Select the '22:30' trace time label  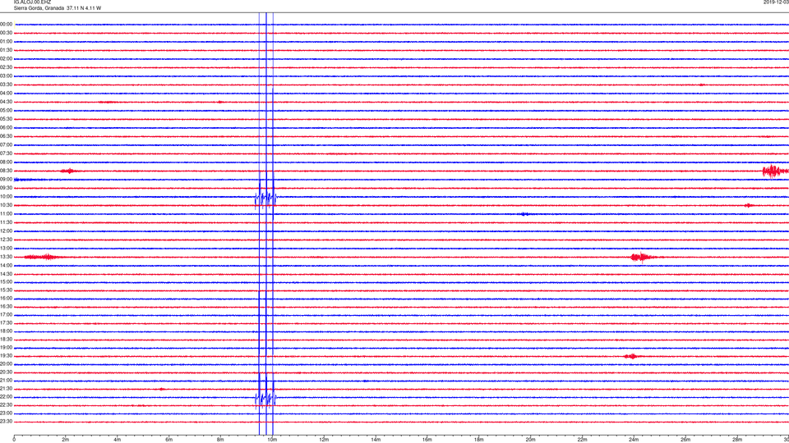(x=6, y=405)
